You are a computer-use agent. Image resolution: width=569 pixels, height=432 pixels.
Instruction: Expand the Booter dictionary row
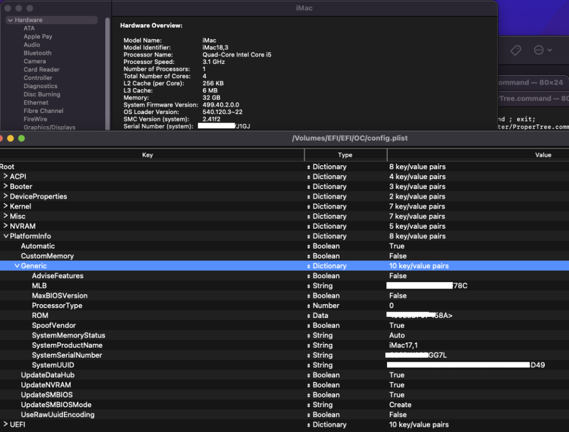pyautogui.click(x=5, y=186)
